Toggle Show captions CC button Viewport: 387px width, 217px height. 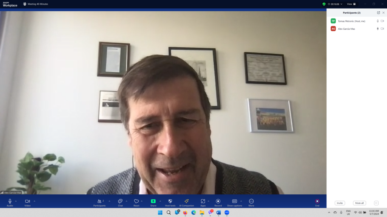click(x=234, y=202)
